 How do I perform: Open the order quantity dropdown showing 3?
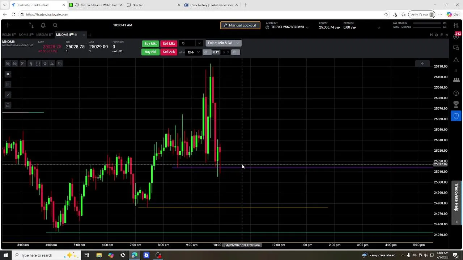[199, 43]
